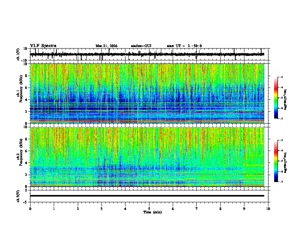Click the "start UT = 2 :50: 0" text

click(x=184, y=46)
